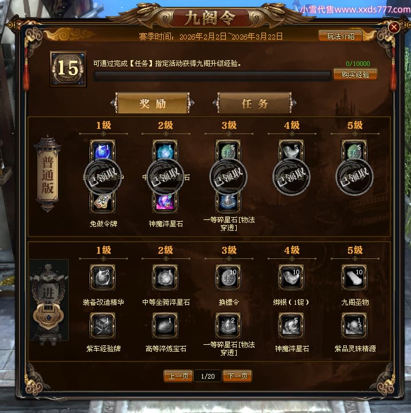
Task: Click the 中等坐骑淬星石 icon in advanced row
Action: tap(165, 277)
